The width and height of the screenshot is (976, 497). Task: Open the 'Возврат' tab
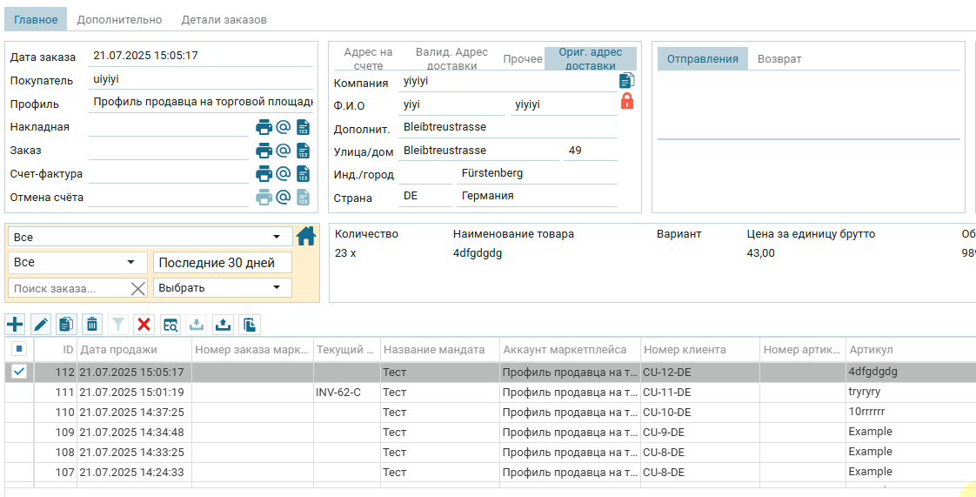coord(779,59)
